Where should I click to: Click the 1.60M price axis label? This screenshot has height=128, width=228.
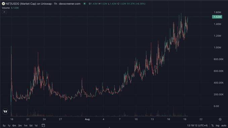[x=217, y=12]
